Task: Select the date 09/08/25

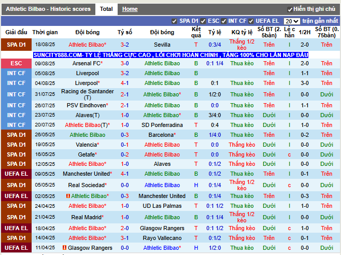Action: tap(45, 63)
